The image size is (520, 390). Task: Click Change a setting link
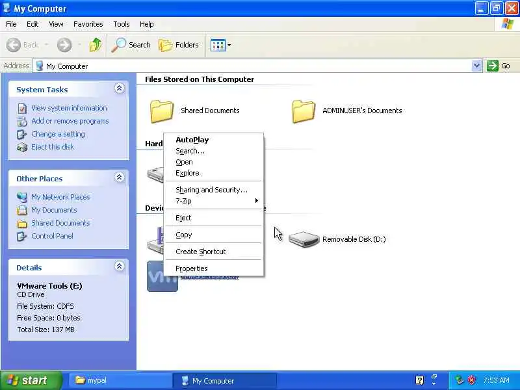click(58, 134)
